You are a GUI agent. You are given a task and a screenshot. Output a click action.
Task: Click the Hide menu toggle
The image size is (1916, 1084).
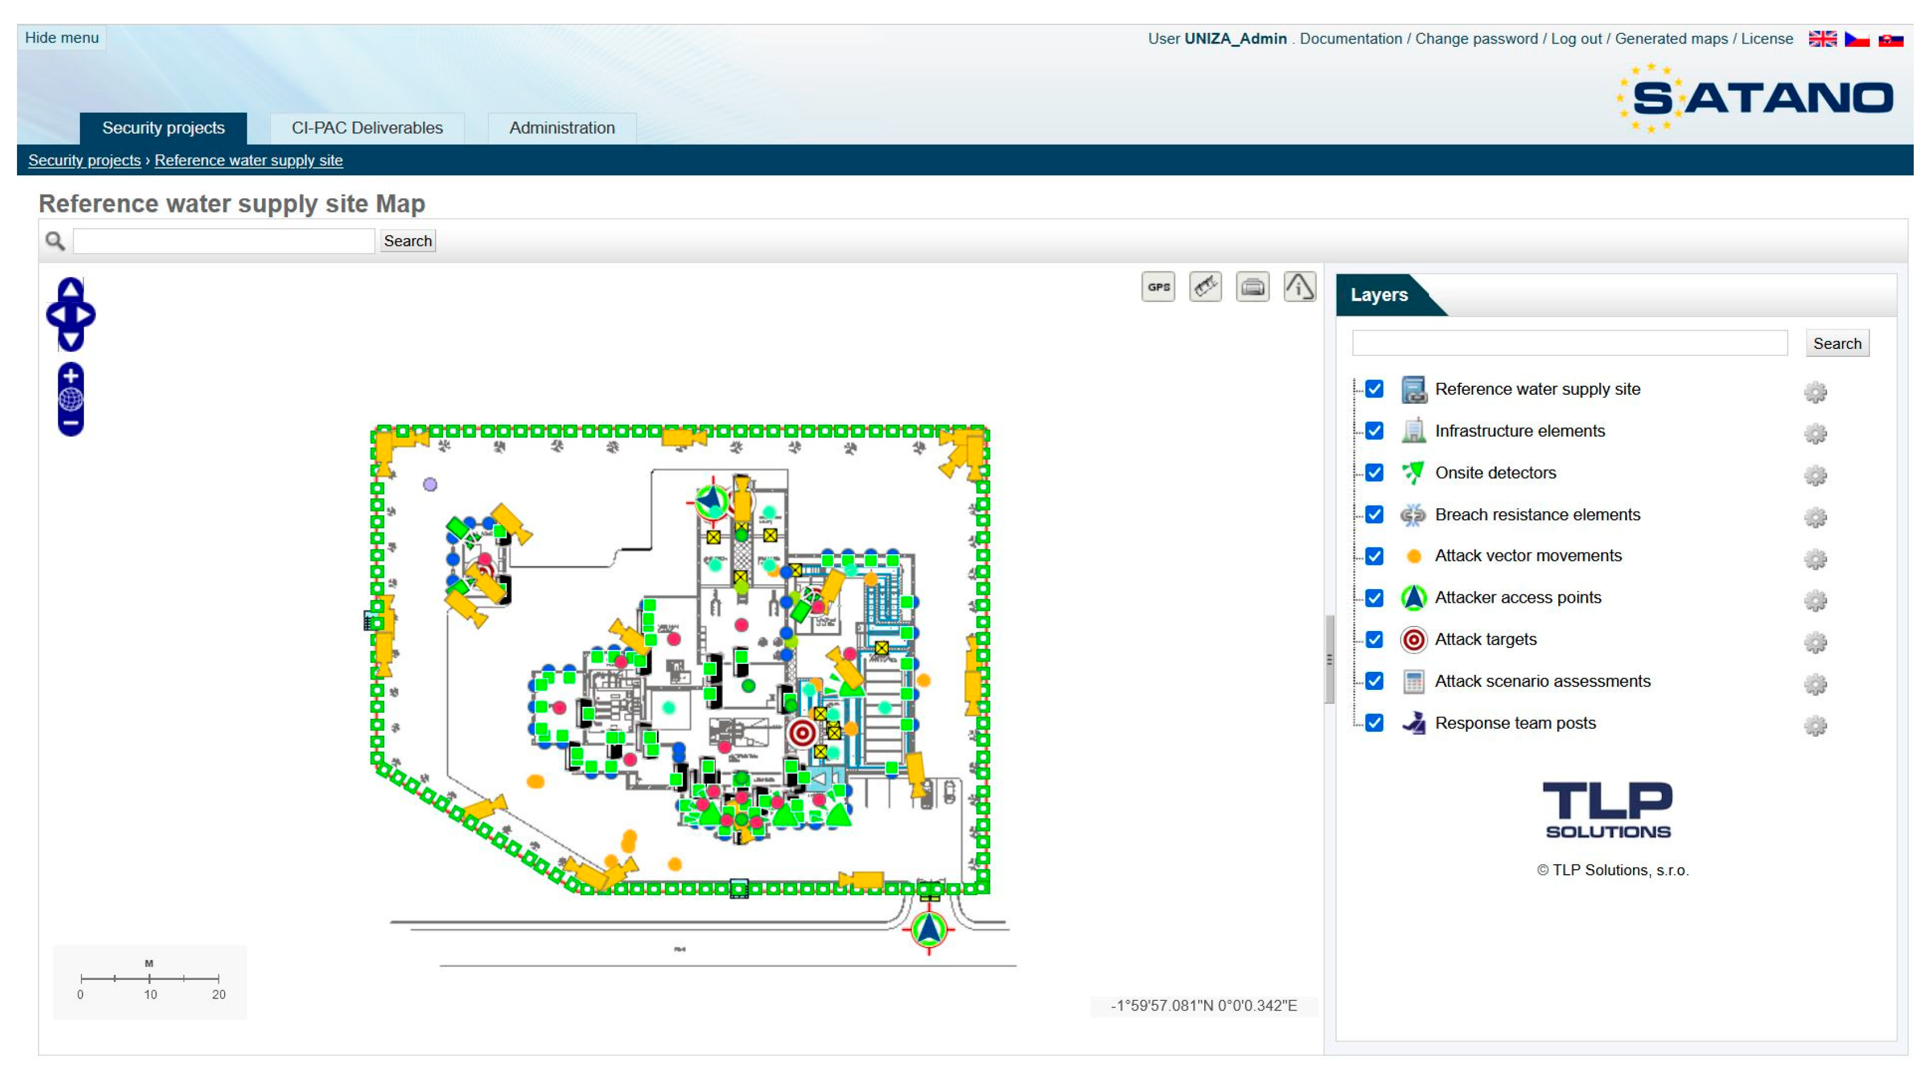(x=62, y=38)
